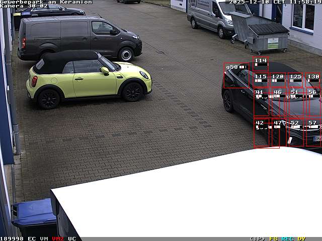Click the date and time overlay
The height and width of the screenshot is (241, 322).
tap(275, 2)
